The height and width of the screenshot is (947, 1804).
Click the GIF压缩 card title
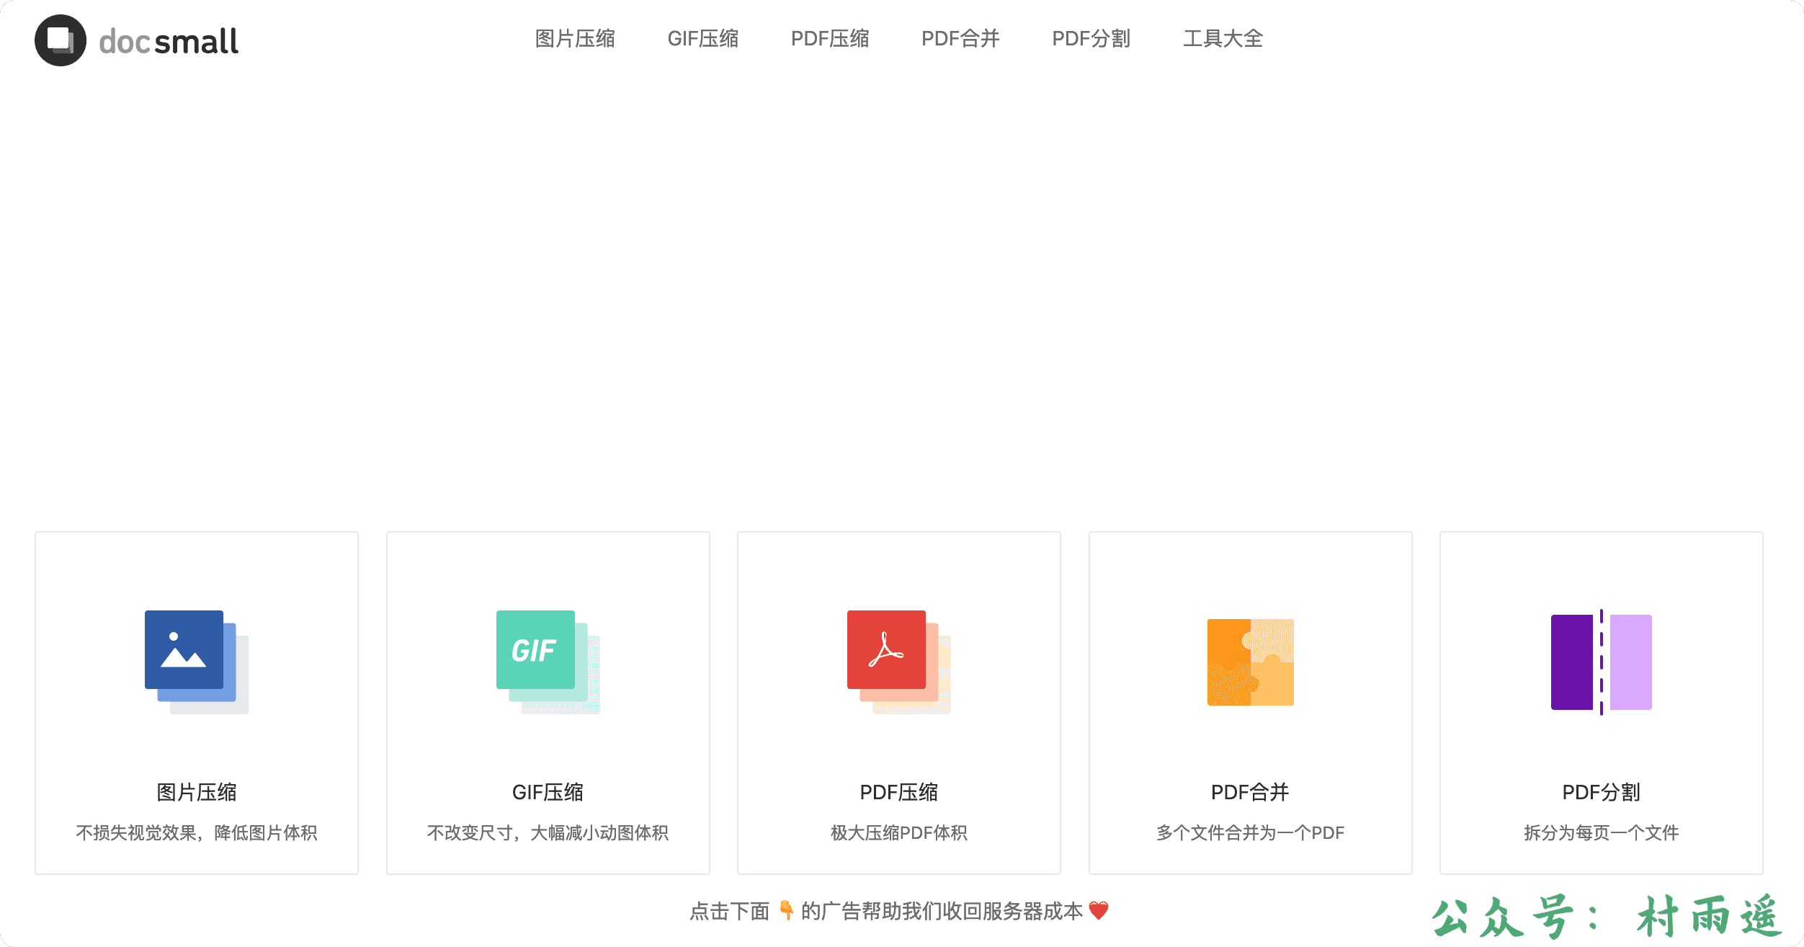tap(548, 792)
